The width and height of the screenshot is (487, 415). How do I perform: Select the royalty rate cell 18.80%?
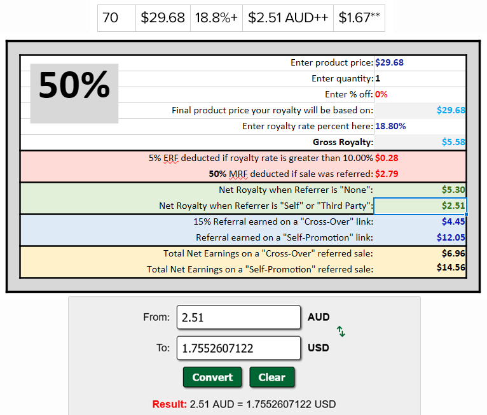(x=420, y=126)
